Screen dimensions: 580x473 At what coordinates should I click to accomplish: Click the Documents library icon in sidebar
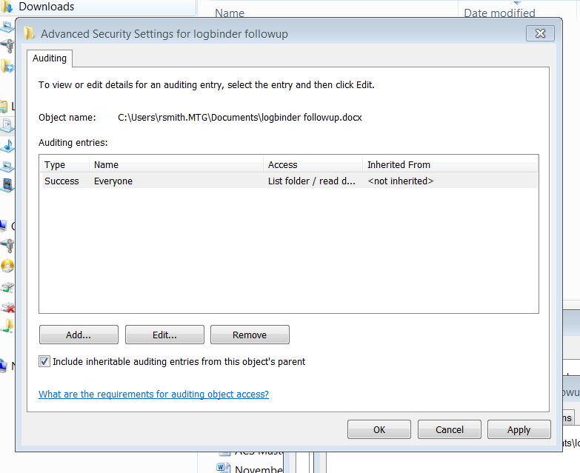[7, 124]
